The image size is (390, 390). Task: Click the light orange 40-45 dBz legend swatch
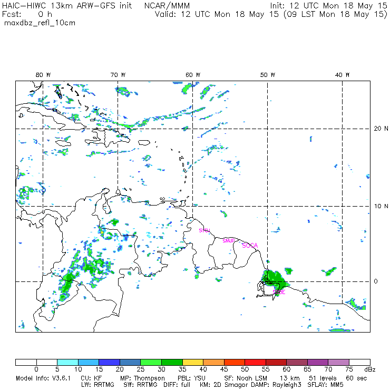click(x=213, y=362)
